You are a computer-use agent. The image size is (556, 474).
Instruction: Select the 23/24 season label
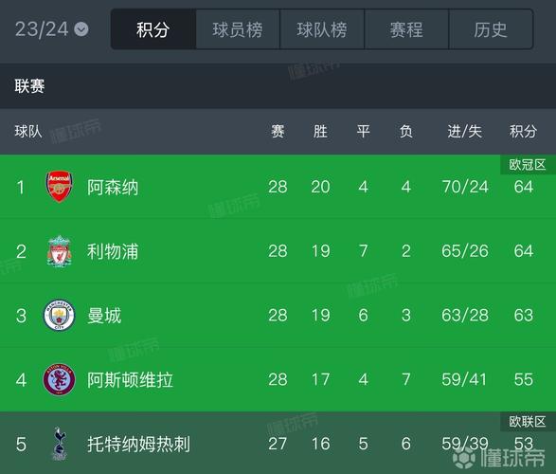point(42,29)
